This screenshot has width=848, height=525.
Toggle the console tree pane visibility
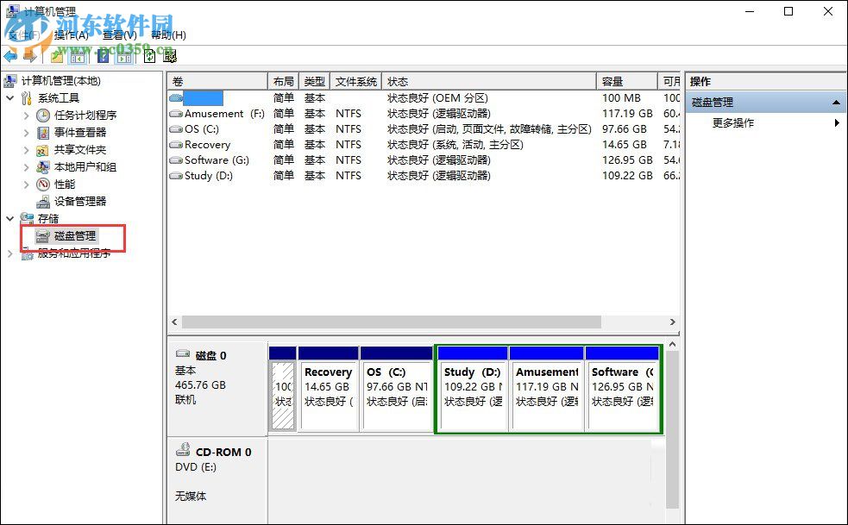click(76, 55)
